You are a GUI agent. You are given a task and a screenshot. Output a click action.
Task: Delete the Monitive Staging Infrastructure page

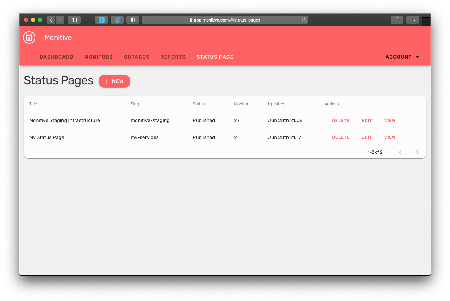click(341, 121)
